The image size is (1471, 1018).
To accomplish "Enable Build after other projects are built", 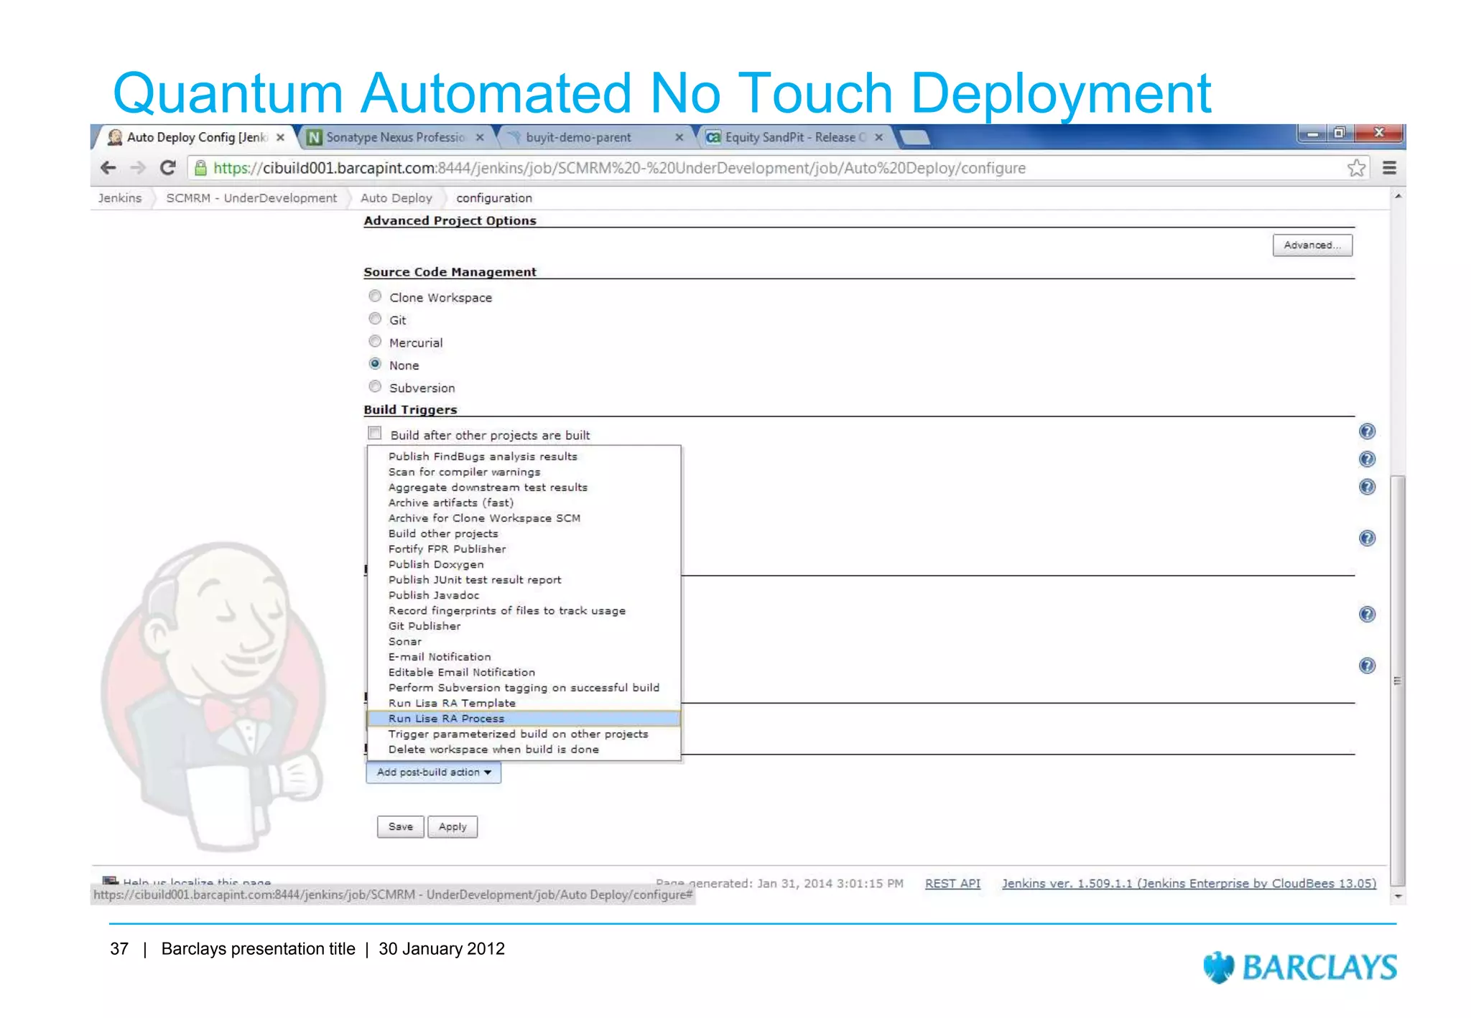I will tap(375, 433).
